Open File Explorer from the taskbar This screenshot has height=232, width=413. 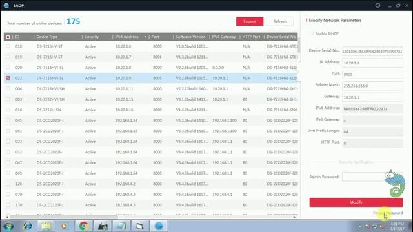46,226
